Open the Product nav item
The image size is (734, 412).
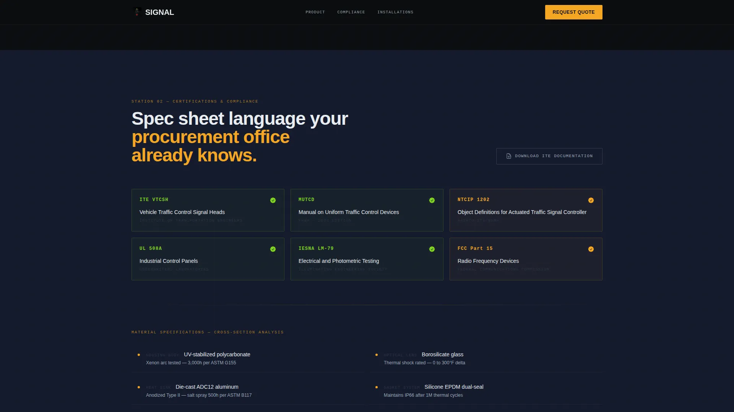click(x=315, y=12)
